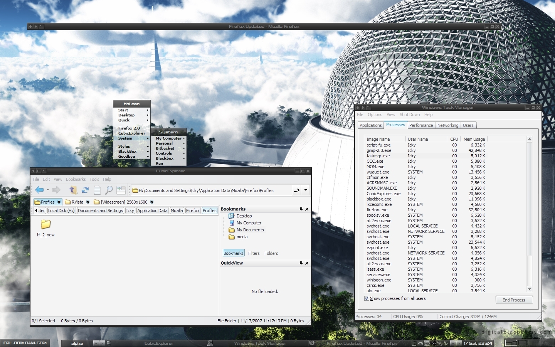Switch to the Performance tab in Task Manager
555x347 pixels.
click(x=421, y=125)
